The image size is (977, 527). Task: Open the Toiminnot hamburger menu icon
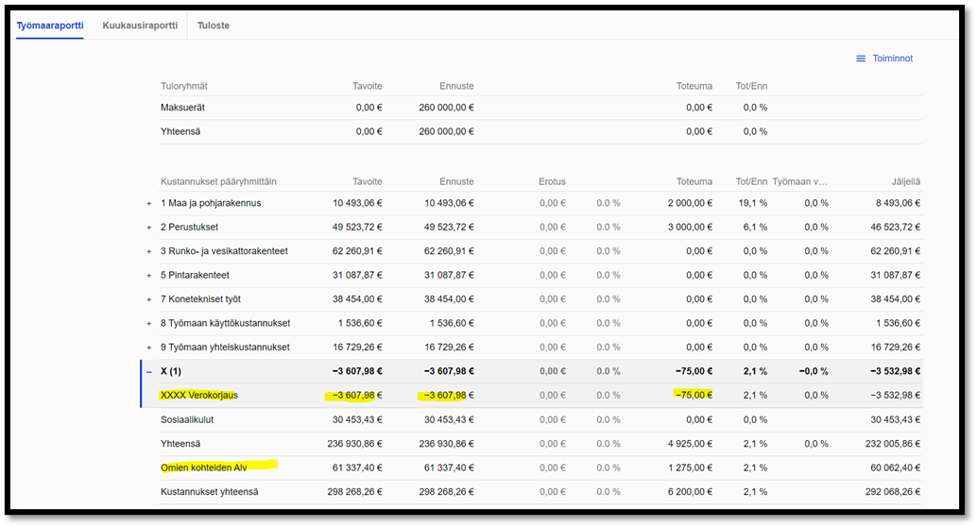pyautogui.click(x=861, y=59)
